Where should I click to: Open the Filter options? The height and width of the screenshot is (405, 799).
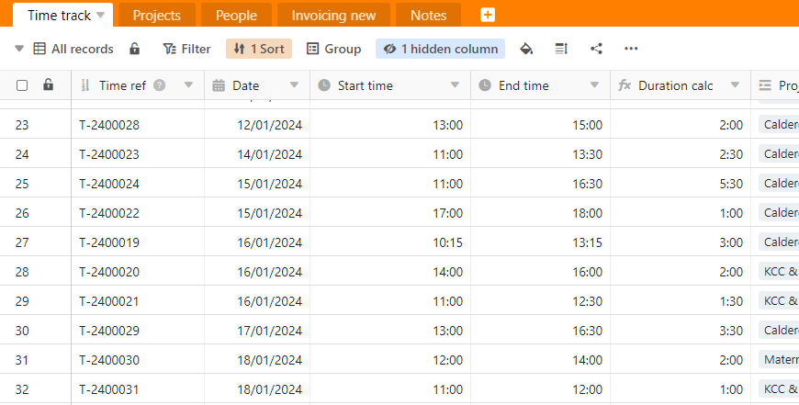[187, 49]
